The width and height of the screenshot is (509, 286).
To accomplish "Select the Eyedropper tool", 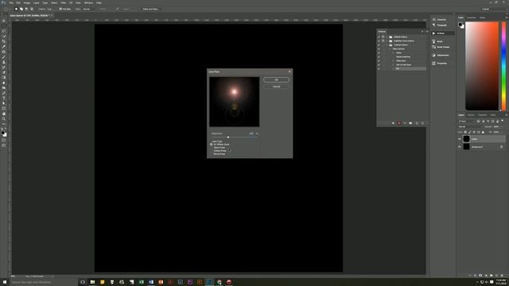I will (x=4, y=47).
